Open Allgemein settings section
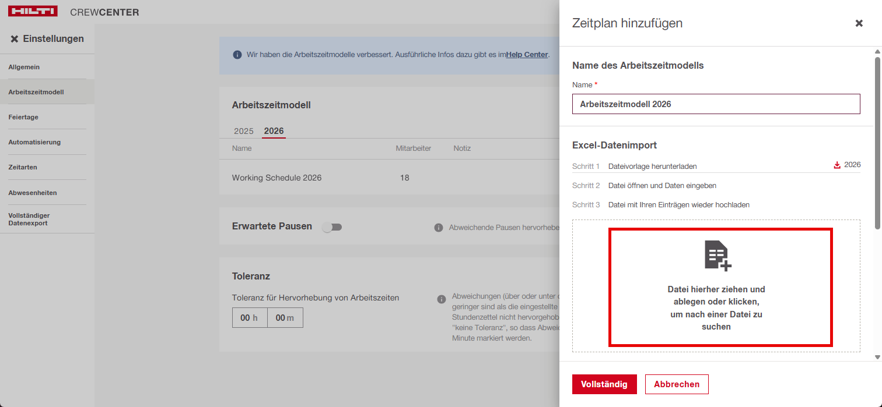This screenshot has height=407, width=882. tap(24, 67)
